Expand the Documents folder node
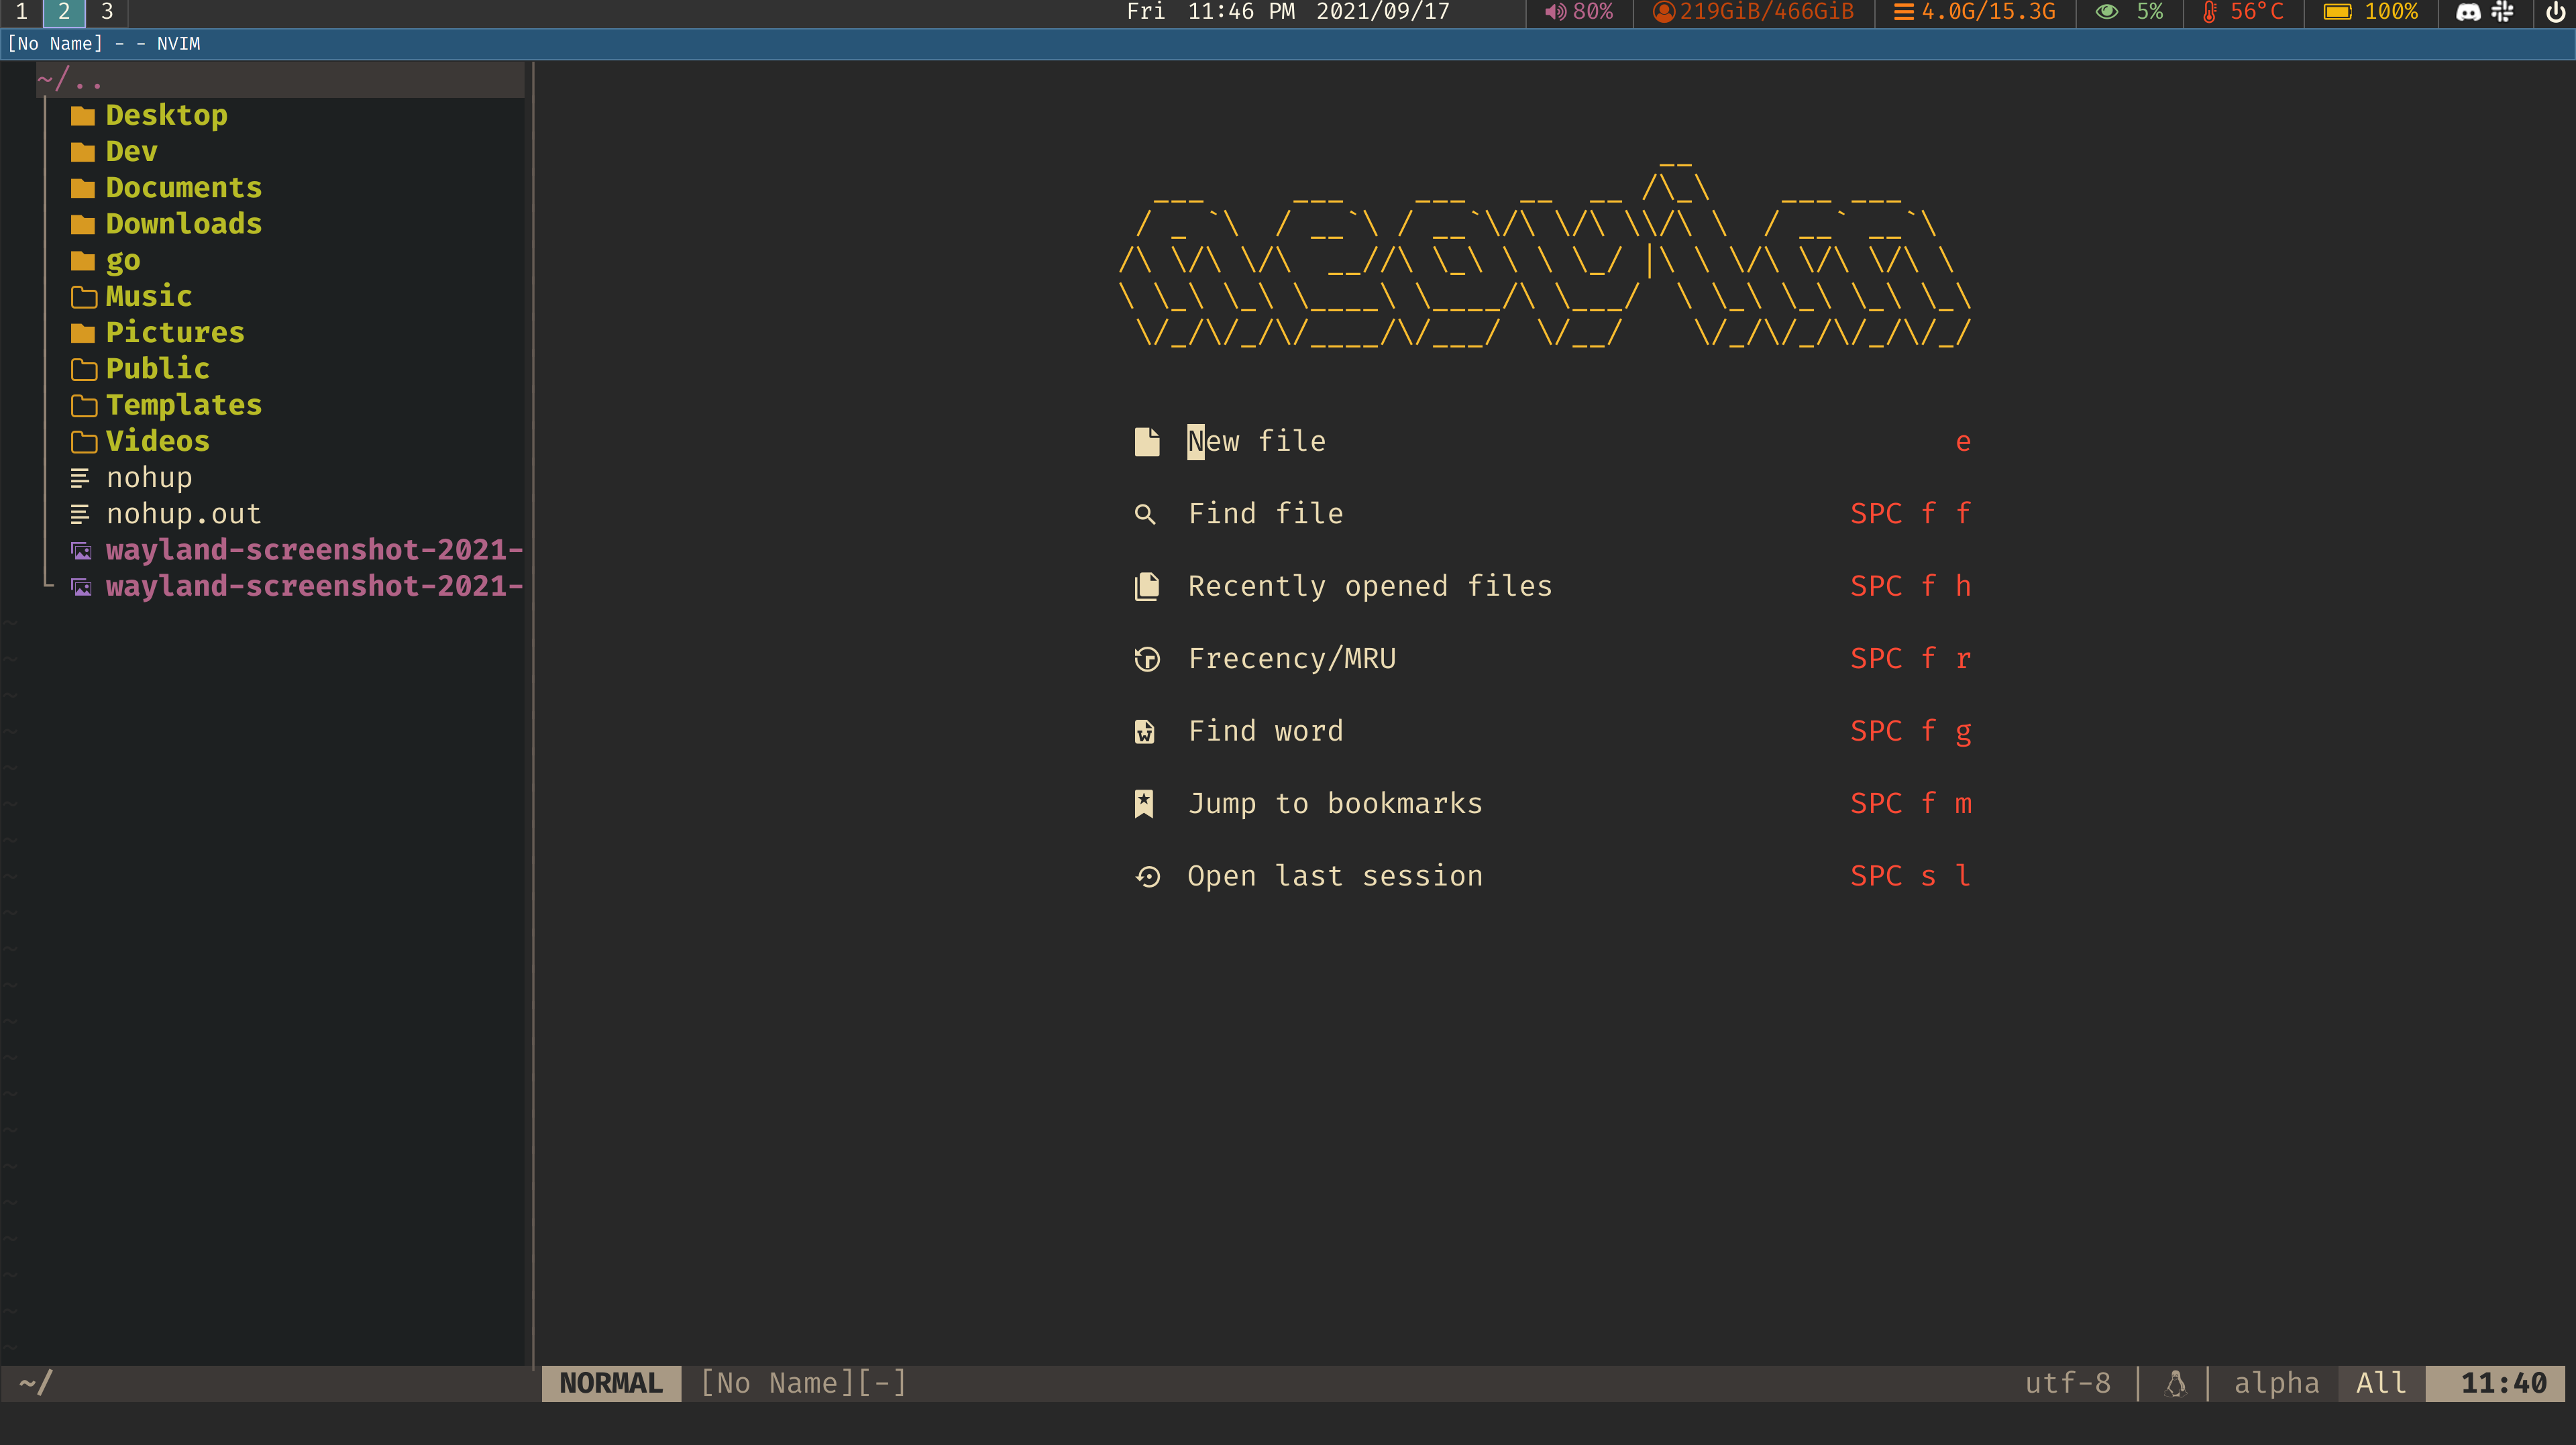The height and width of the screenshot is (1445, 2576). [183, 187]
